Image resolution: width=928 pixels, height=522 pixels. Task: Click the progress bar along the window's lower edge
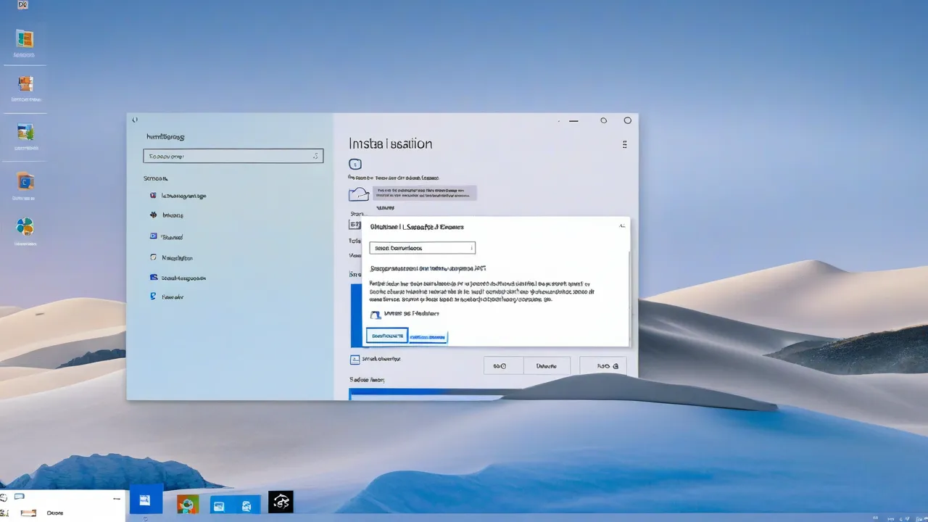pos(426,394)
